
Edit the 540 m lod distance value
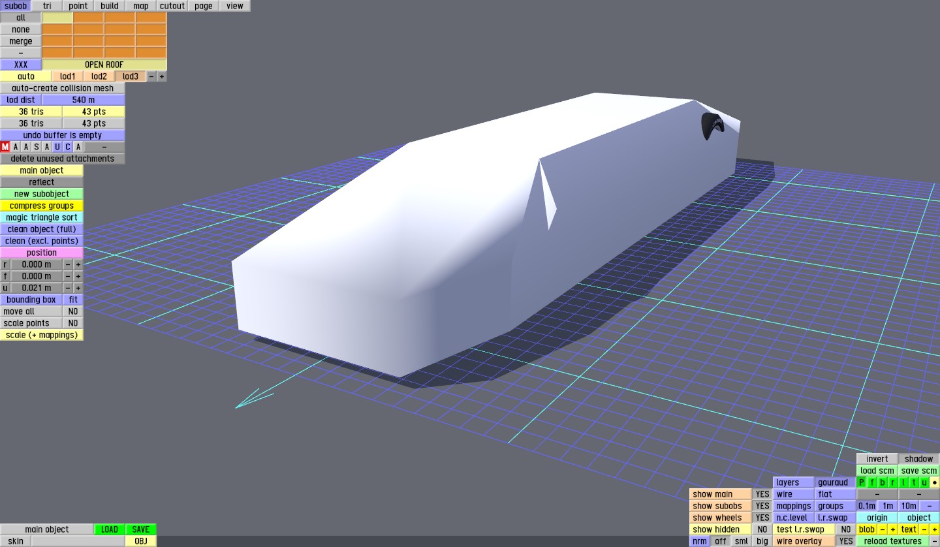[84, 100]
